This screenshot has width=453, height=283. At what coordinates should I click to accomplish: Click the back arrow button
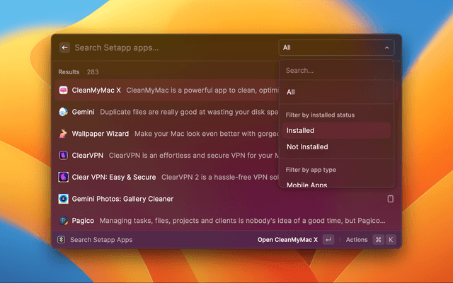(65, 48)
